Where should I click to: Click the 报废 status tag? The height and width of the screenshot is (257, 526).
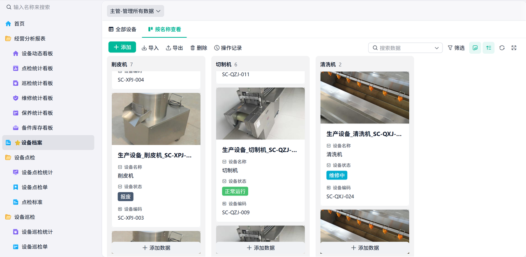126,197
